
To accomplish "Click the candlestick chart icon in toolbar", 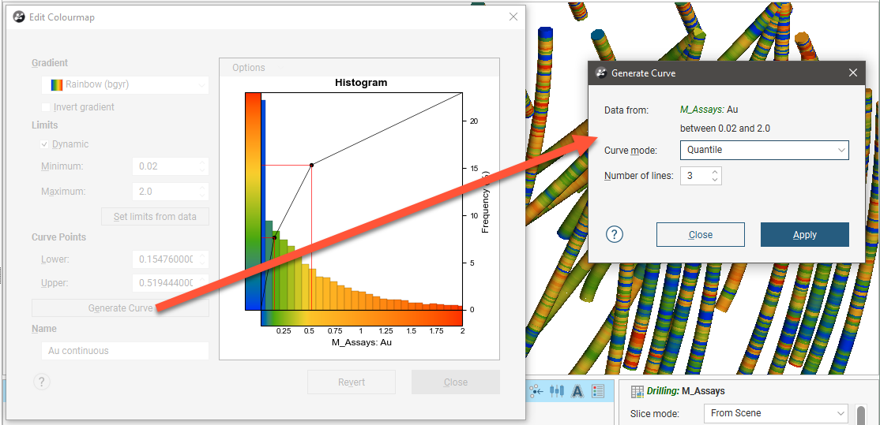I will pos(557,390).
